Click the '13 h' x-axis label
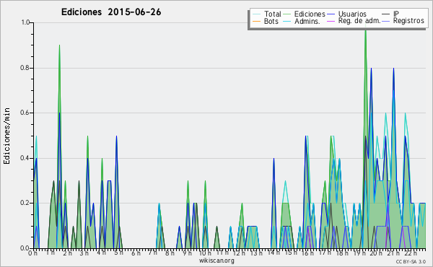 (256, 253)
